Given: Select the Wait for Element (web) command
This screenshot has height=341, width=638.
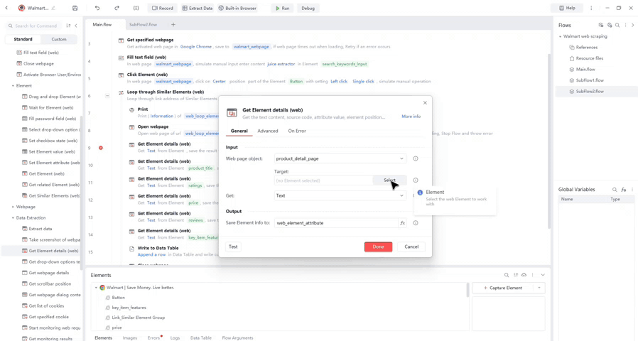Looking at the screenshot, I should point(51,108).
